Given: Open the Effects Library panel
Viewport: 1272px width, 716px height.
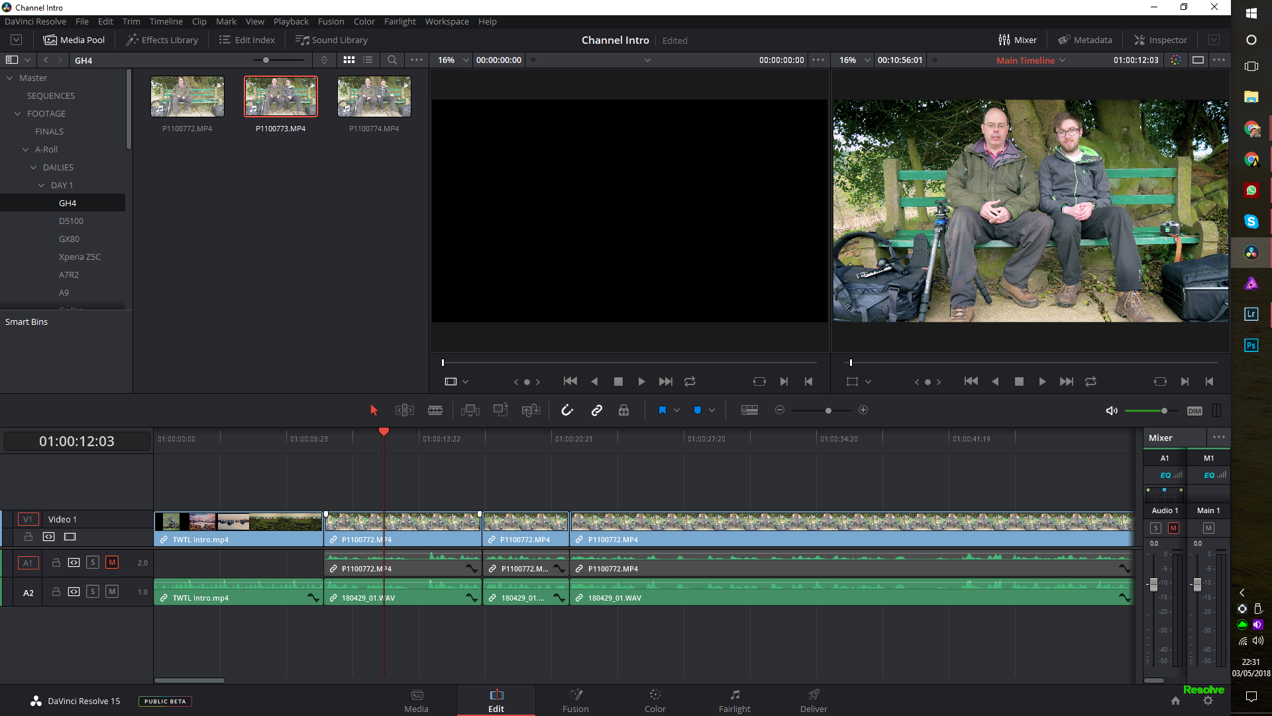Looking at the screenshot, I should coord(162,40).
